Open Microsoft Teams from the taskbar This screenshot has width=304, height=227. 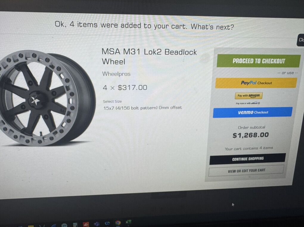97,224
